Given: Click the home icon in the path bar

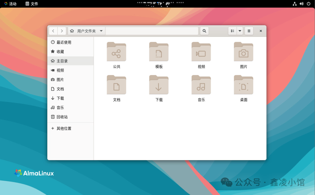Looking at the screenshot, I should point(72,31).
